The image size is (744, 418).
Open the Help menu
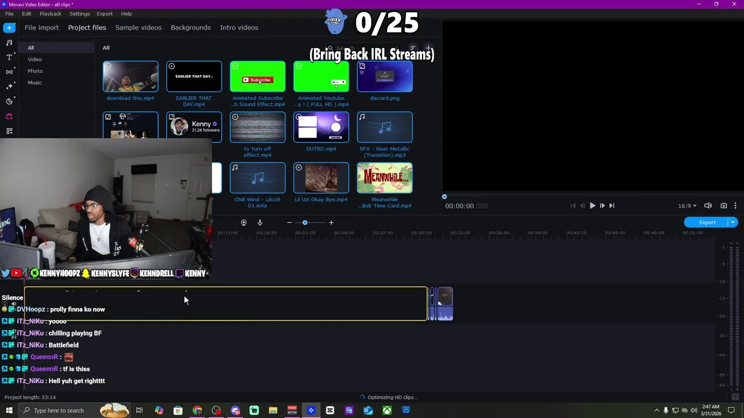[x=127, y=13]
